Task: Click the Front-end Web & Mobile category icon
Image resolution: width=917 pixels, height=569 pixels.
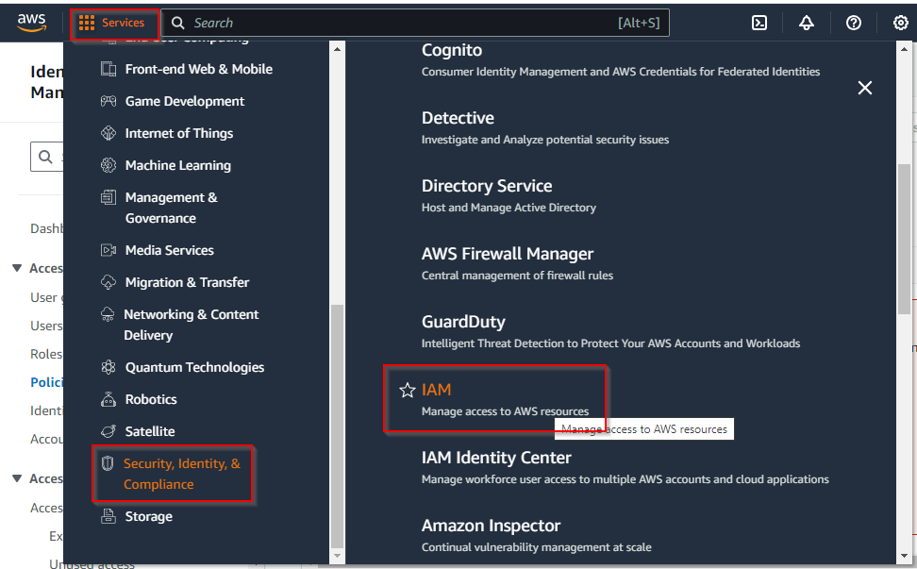Action: [x=108, y=69]
